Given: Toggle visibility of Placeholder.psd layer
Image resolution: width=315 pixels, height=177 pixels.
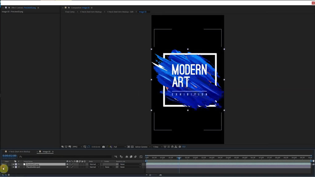Looking at the screenshot, I should coord(3,167).
